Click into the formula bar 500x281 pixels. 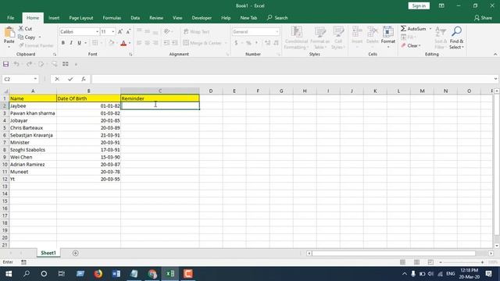(x=291, y=79)
